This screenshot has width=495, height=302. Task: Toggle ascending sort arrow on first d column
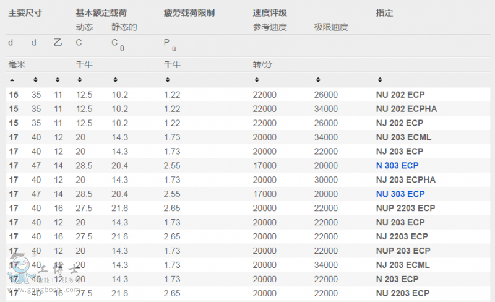coord(11,80)
